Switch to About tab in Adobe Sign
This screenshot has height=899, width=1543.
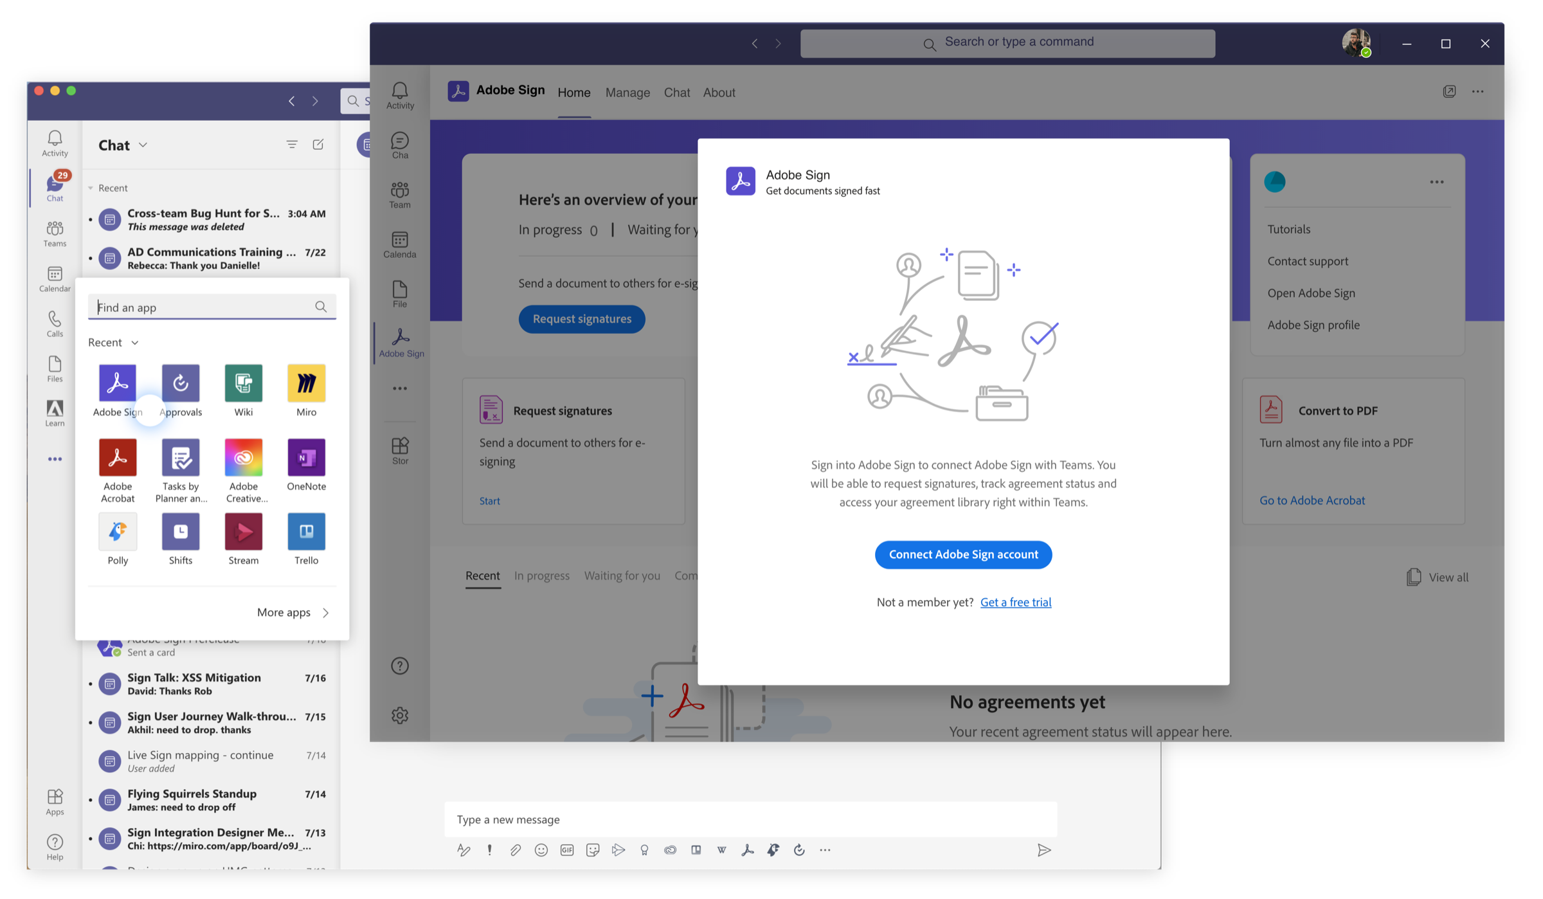(x=719, y=93)
